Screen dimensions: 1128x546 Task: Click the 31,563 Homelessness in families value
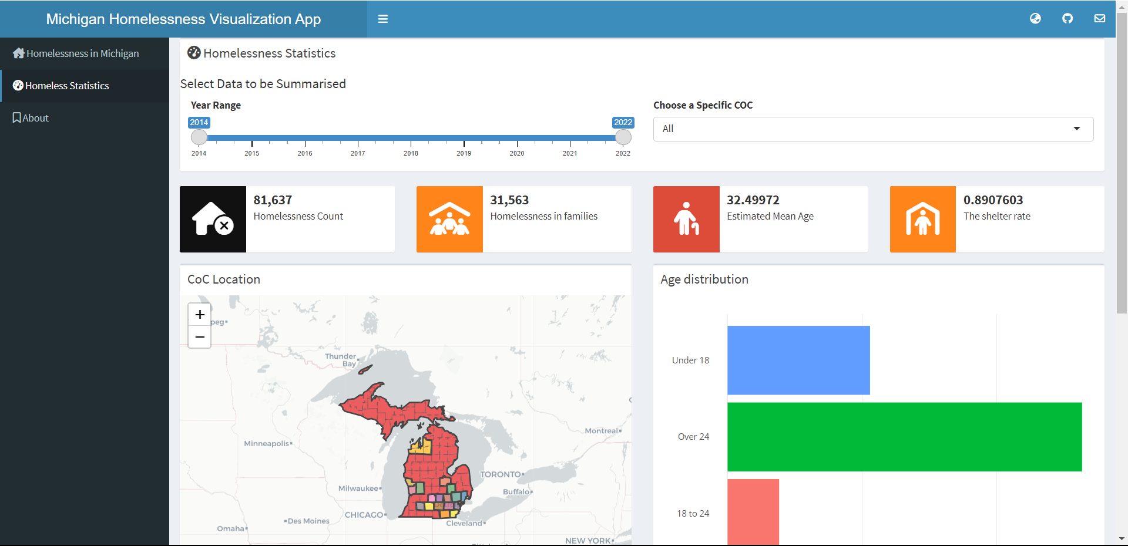pyautogui.click(x=509, y=200)
